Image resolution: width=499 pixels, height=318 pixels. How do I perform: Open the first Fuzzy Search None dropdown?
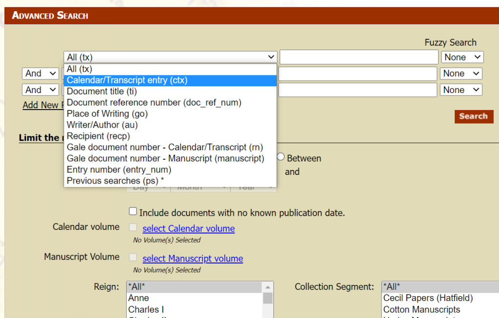462,57
